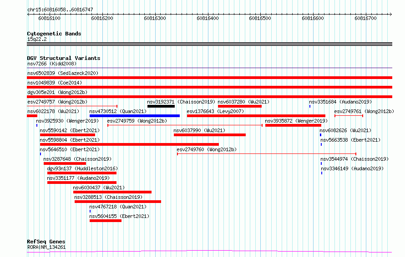Click the gray 15q22.2 cytoband bar
This screenshot has height=257, width=405.
click(x=209, y=44)
